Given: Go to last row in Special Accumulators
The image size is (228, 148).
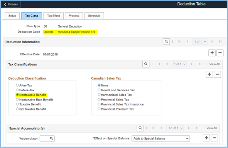Looking at the screenshot, I should 197,128.
